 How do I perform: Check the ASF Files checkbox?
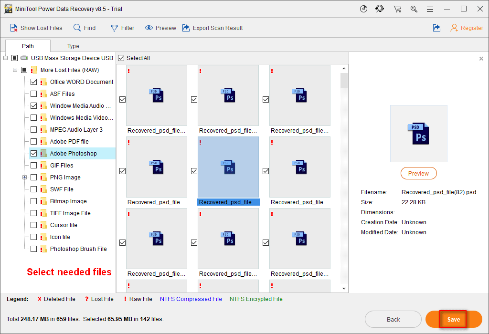point(34,94)
